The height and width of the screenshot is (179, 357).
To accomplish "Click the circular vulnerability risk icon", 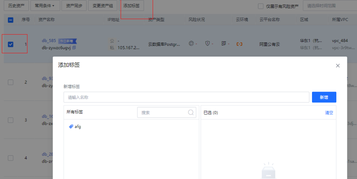I will pyautogui.click(x=191, y=44).
